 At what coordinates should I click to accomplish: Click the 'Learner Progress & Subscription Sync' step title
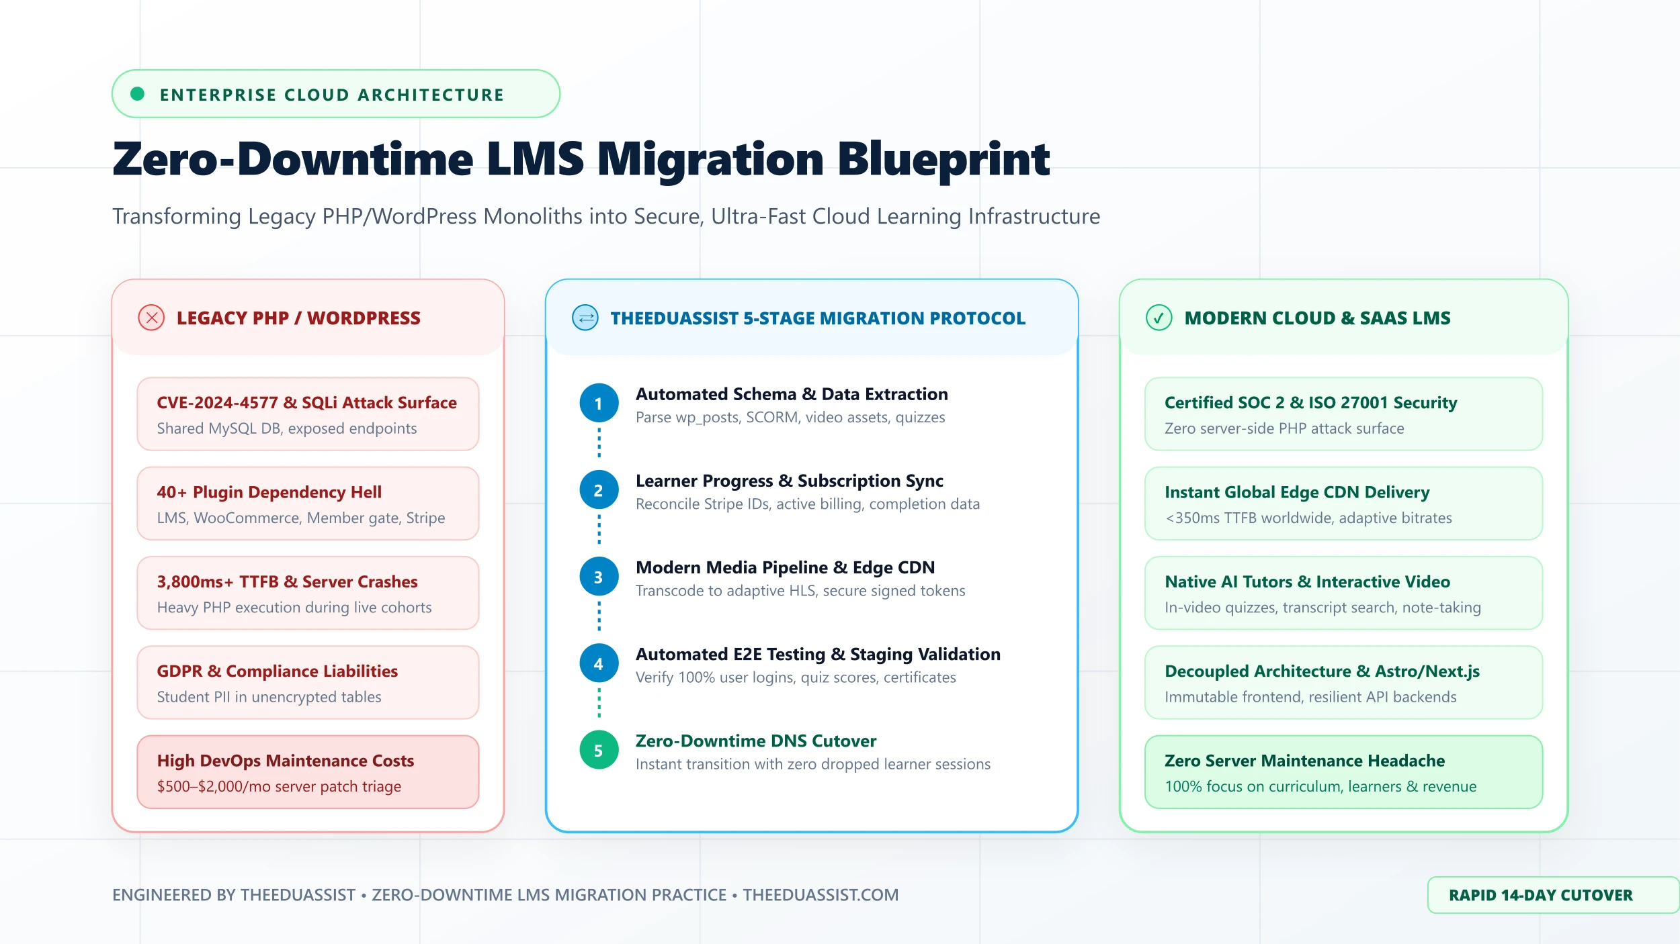790,481
